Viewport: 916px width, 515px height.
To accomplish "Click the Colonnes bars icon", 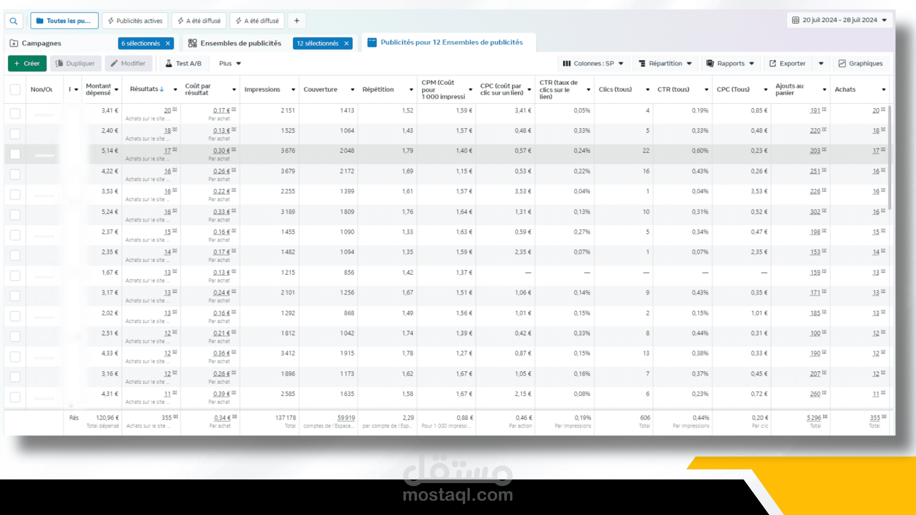I will point(567,63).
